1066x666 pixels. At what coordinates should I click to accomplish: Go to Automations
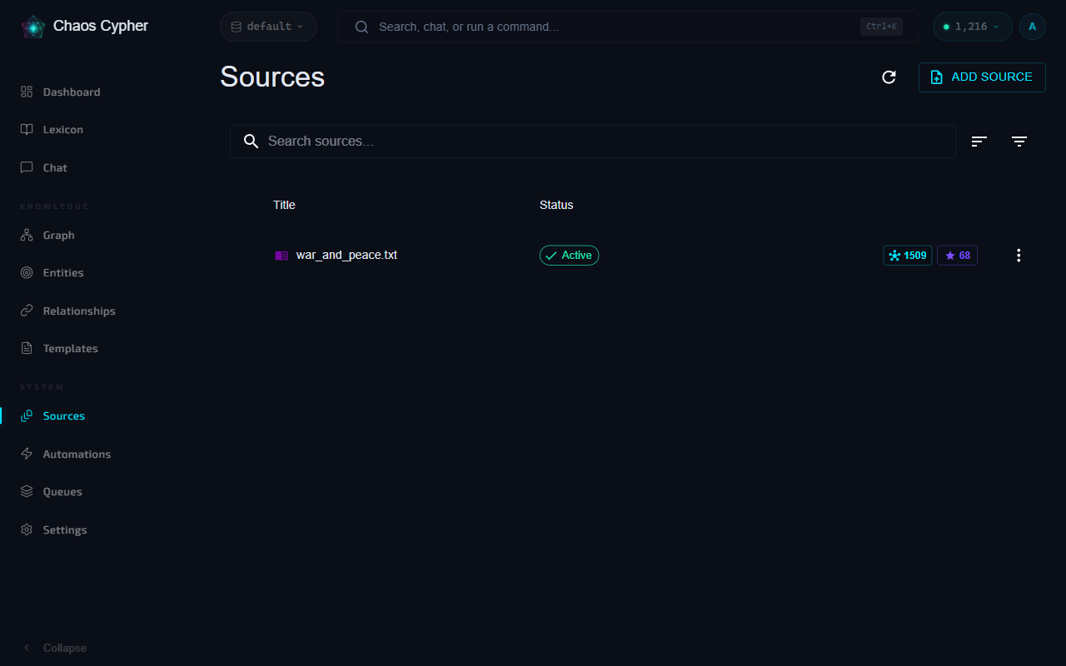click(x=77, y=454)
